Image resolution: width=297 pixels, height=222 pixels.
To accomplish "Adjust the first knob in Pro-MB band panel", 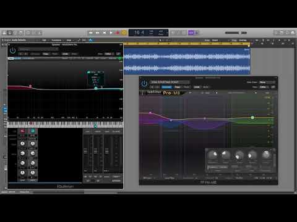I will 213,154.
